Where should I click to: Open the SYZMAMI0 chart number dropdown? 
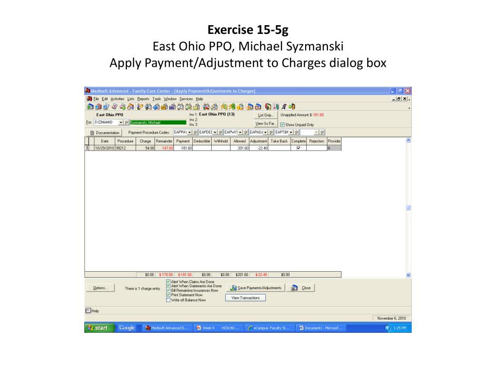tap(121, 123)
